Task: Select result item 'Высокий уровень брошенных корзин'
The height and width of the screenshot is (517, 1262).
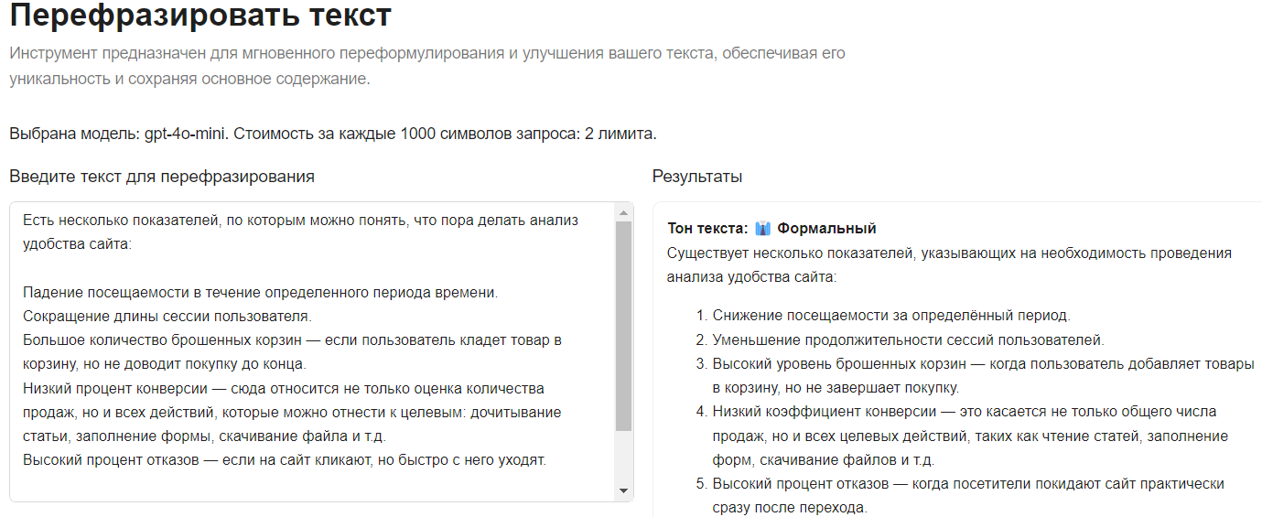Action: click(984, 375)
